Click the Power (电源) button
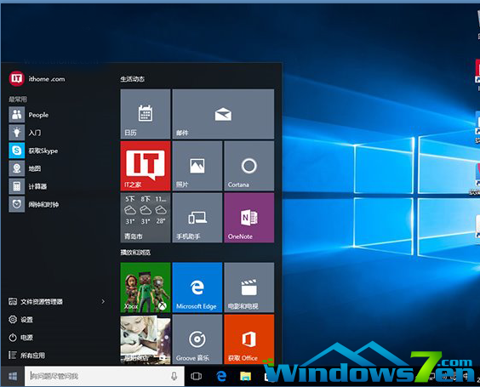The height and width of the screenshot is (387, 480). point(20,338)
